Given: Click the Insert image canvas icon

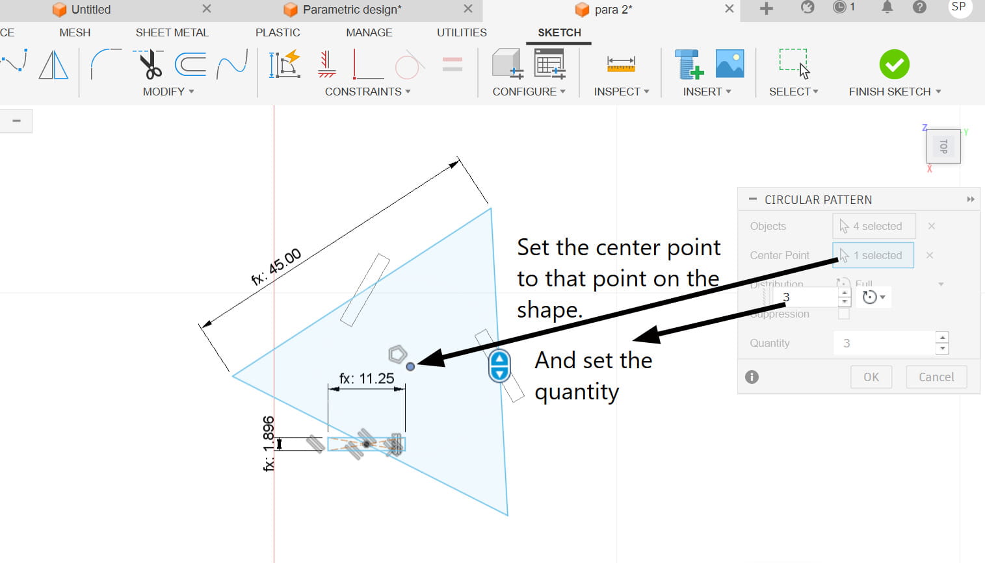Looking at the screenshot, I should pyautogui.click(x=730, y=64).
